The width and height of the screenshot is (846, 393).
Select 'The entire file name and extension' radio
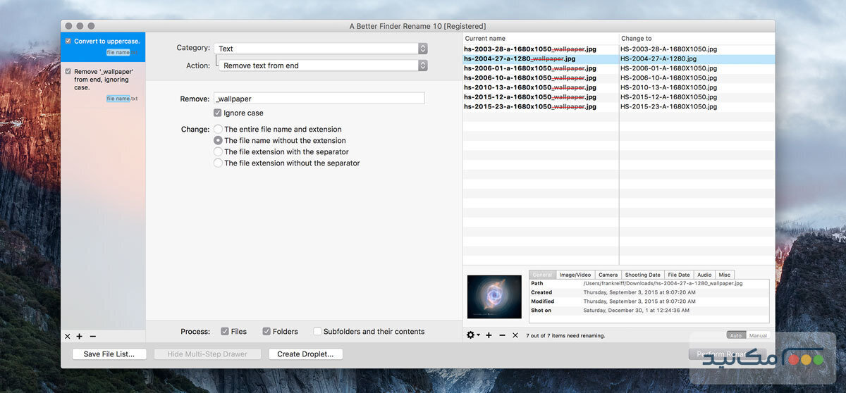218,130
